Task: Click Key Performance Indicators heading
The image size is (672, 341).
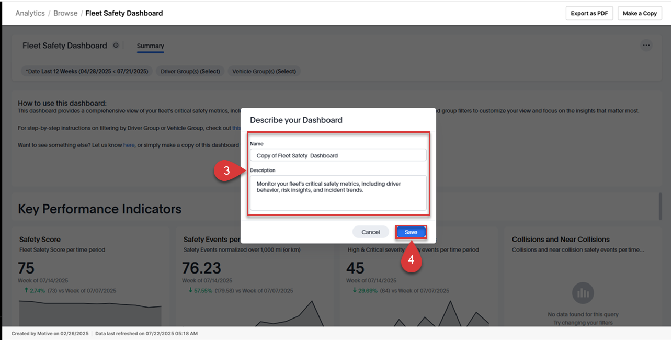Action: click(100, 209)
